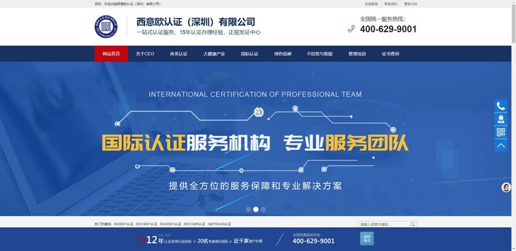Open the live chat avatar bubble
This screenshot has width=516, height=251.
coord(506,187)
